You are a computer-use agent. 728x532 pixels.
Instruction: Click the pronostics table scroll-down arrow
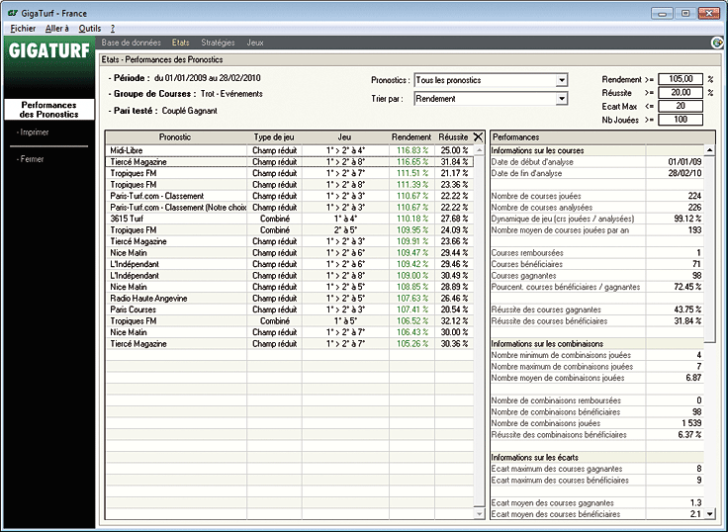(x=479, y=513)
